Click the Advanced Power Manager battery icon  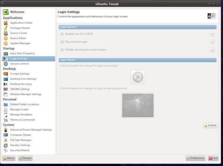tap(6, 130)
